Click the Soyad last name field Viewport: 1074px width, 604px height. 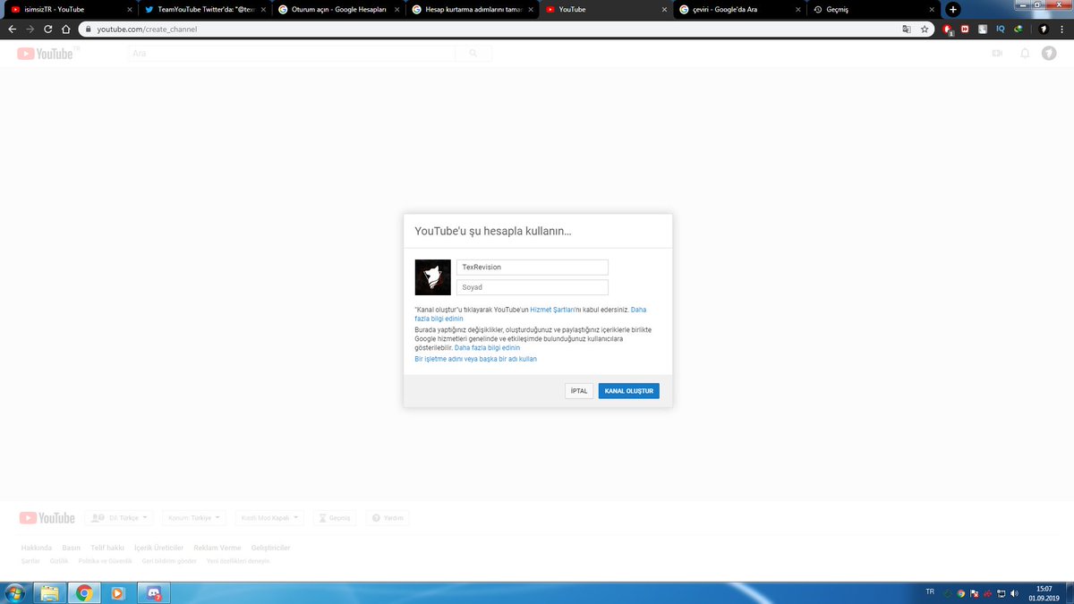(x=533, y=287)
